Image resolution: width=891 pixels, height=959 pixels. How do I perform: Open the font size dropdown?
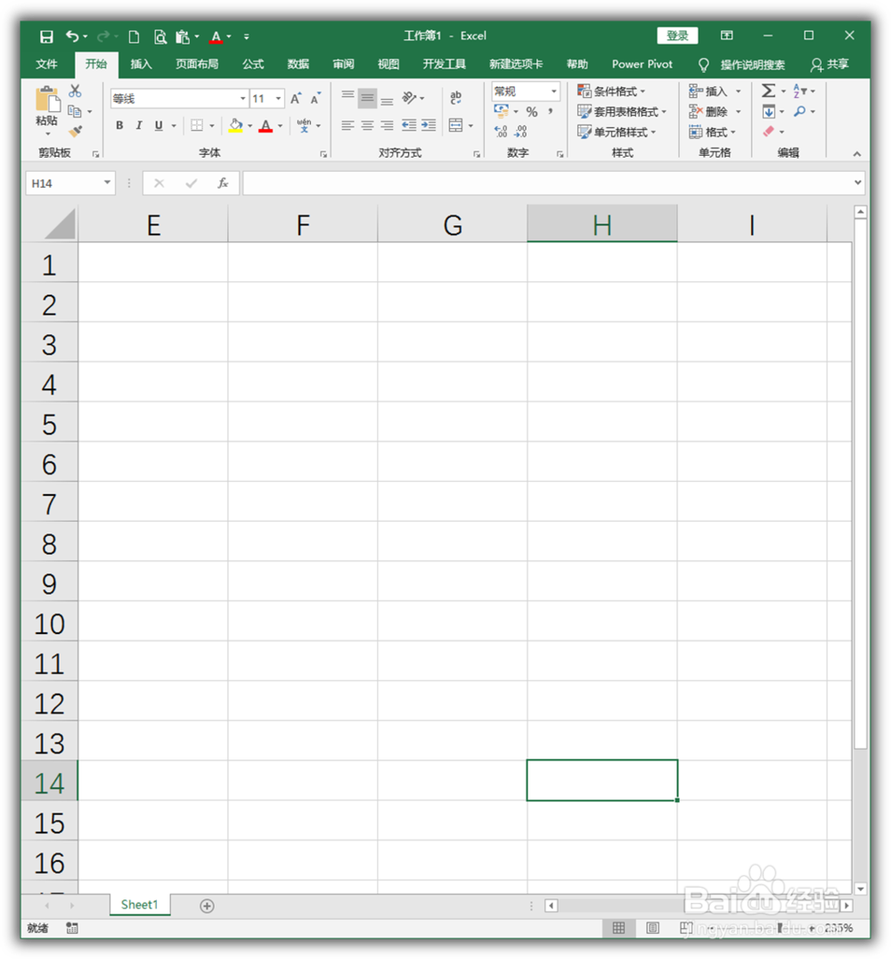278,99
